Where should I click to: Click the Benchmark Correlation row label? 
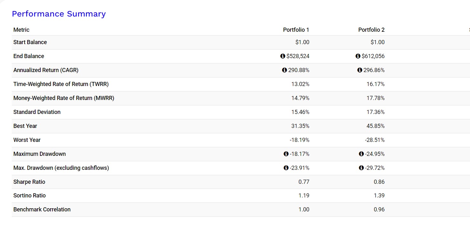42,209
